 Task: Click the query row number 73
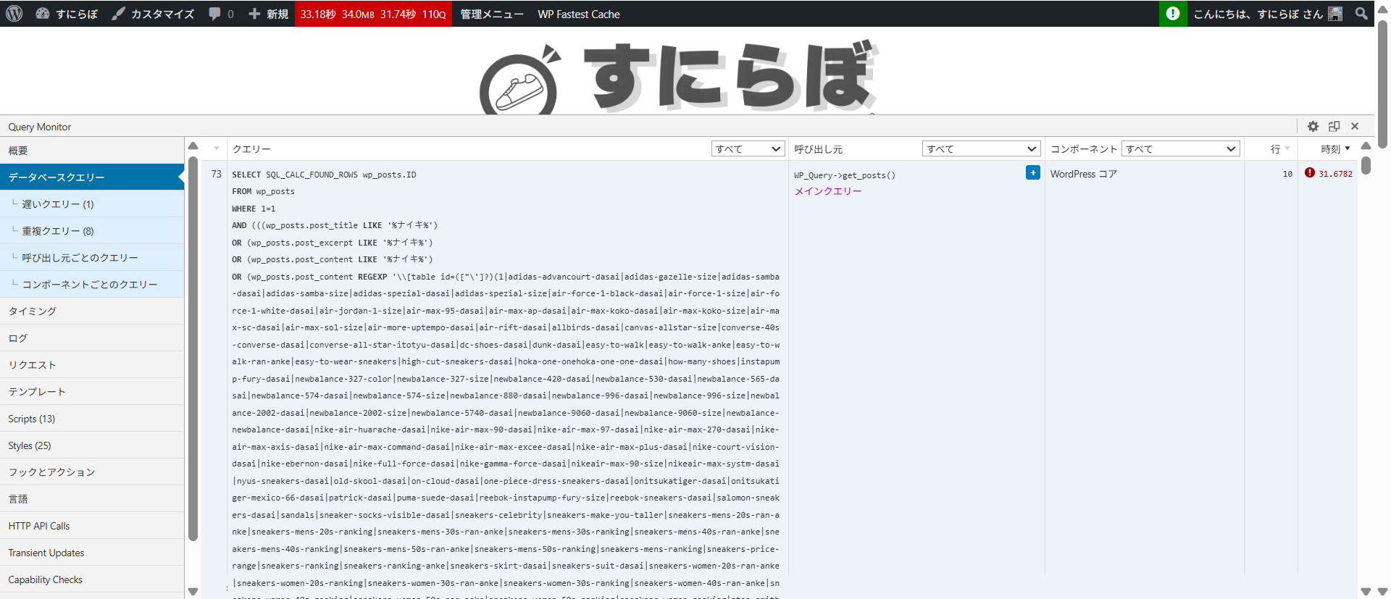pyautogui.click(x=216, y=174)
